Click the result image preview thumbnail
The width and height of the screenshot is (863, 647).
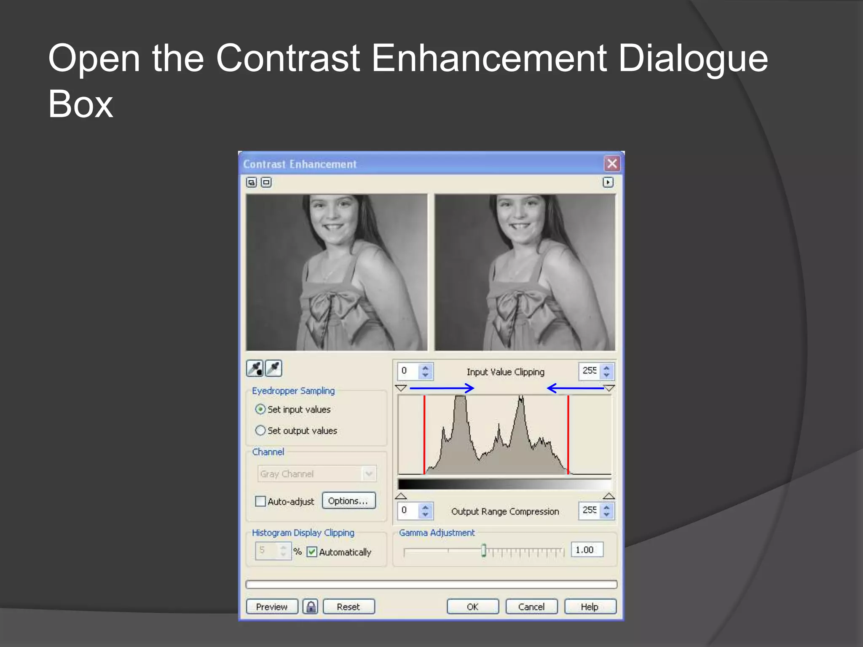point(525,272)
